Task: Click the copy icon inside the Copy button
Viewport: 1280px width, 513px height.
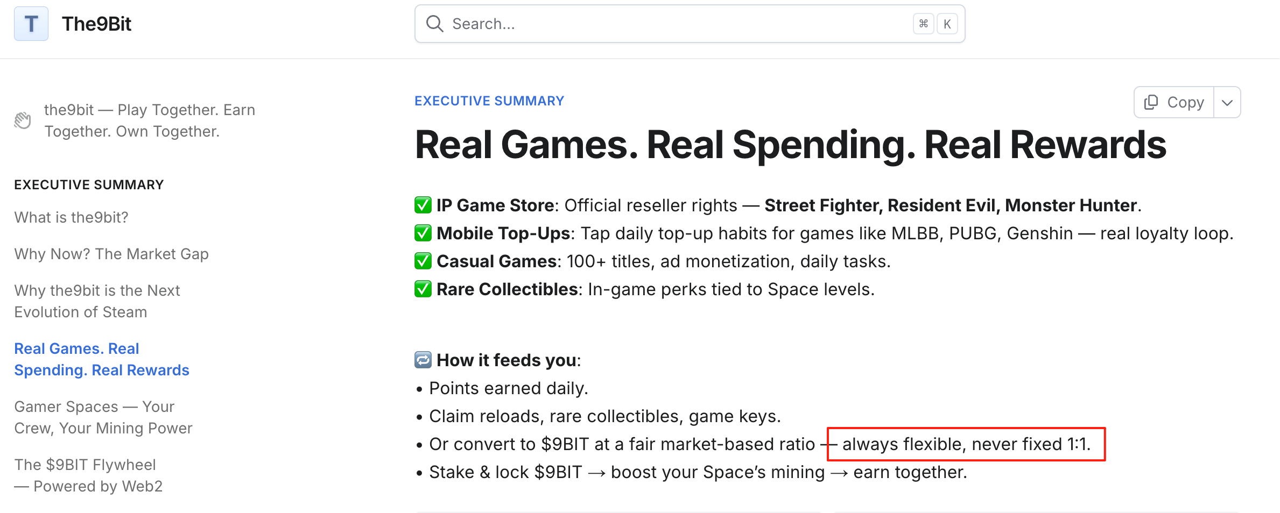Action: click(x=1151, y=102)
